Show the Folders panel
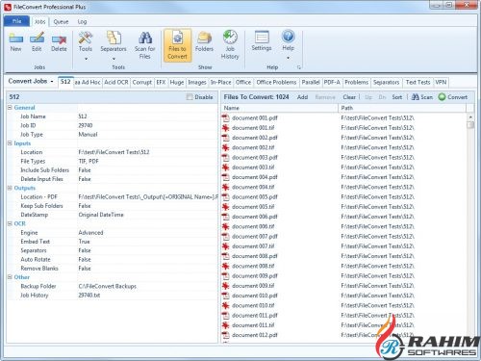Screen dimensions: 481x361 pos(204,41)
